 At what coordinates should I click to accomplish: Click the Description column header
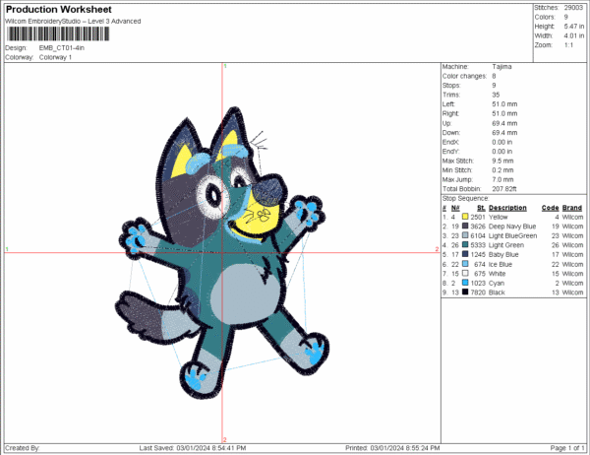pos(507,208)
